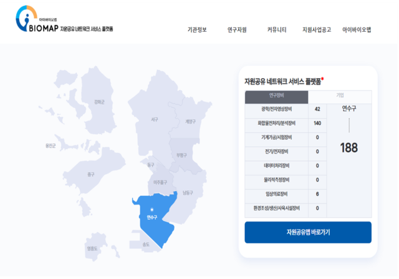Click the count 0 for 기계가공/시험장비
The image size is (399, 279).
coord(317,137)
